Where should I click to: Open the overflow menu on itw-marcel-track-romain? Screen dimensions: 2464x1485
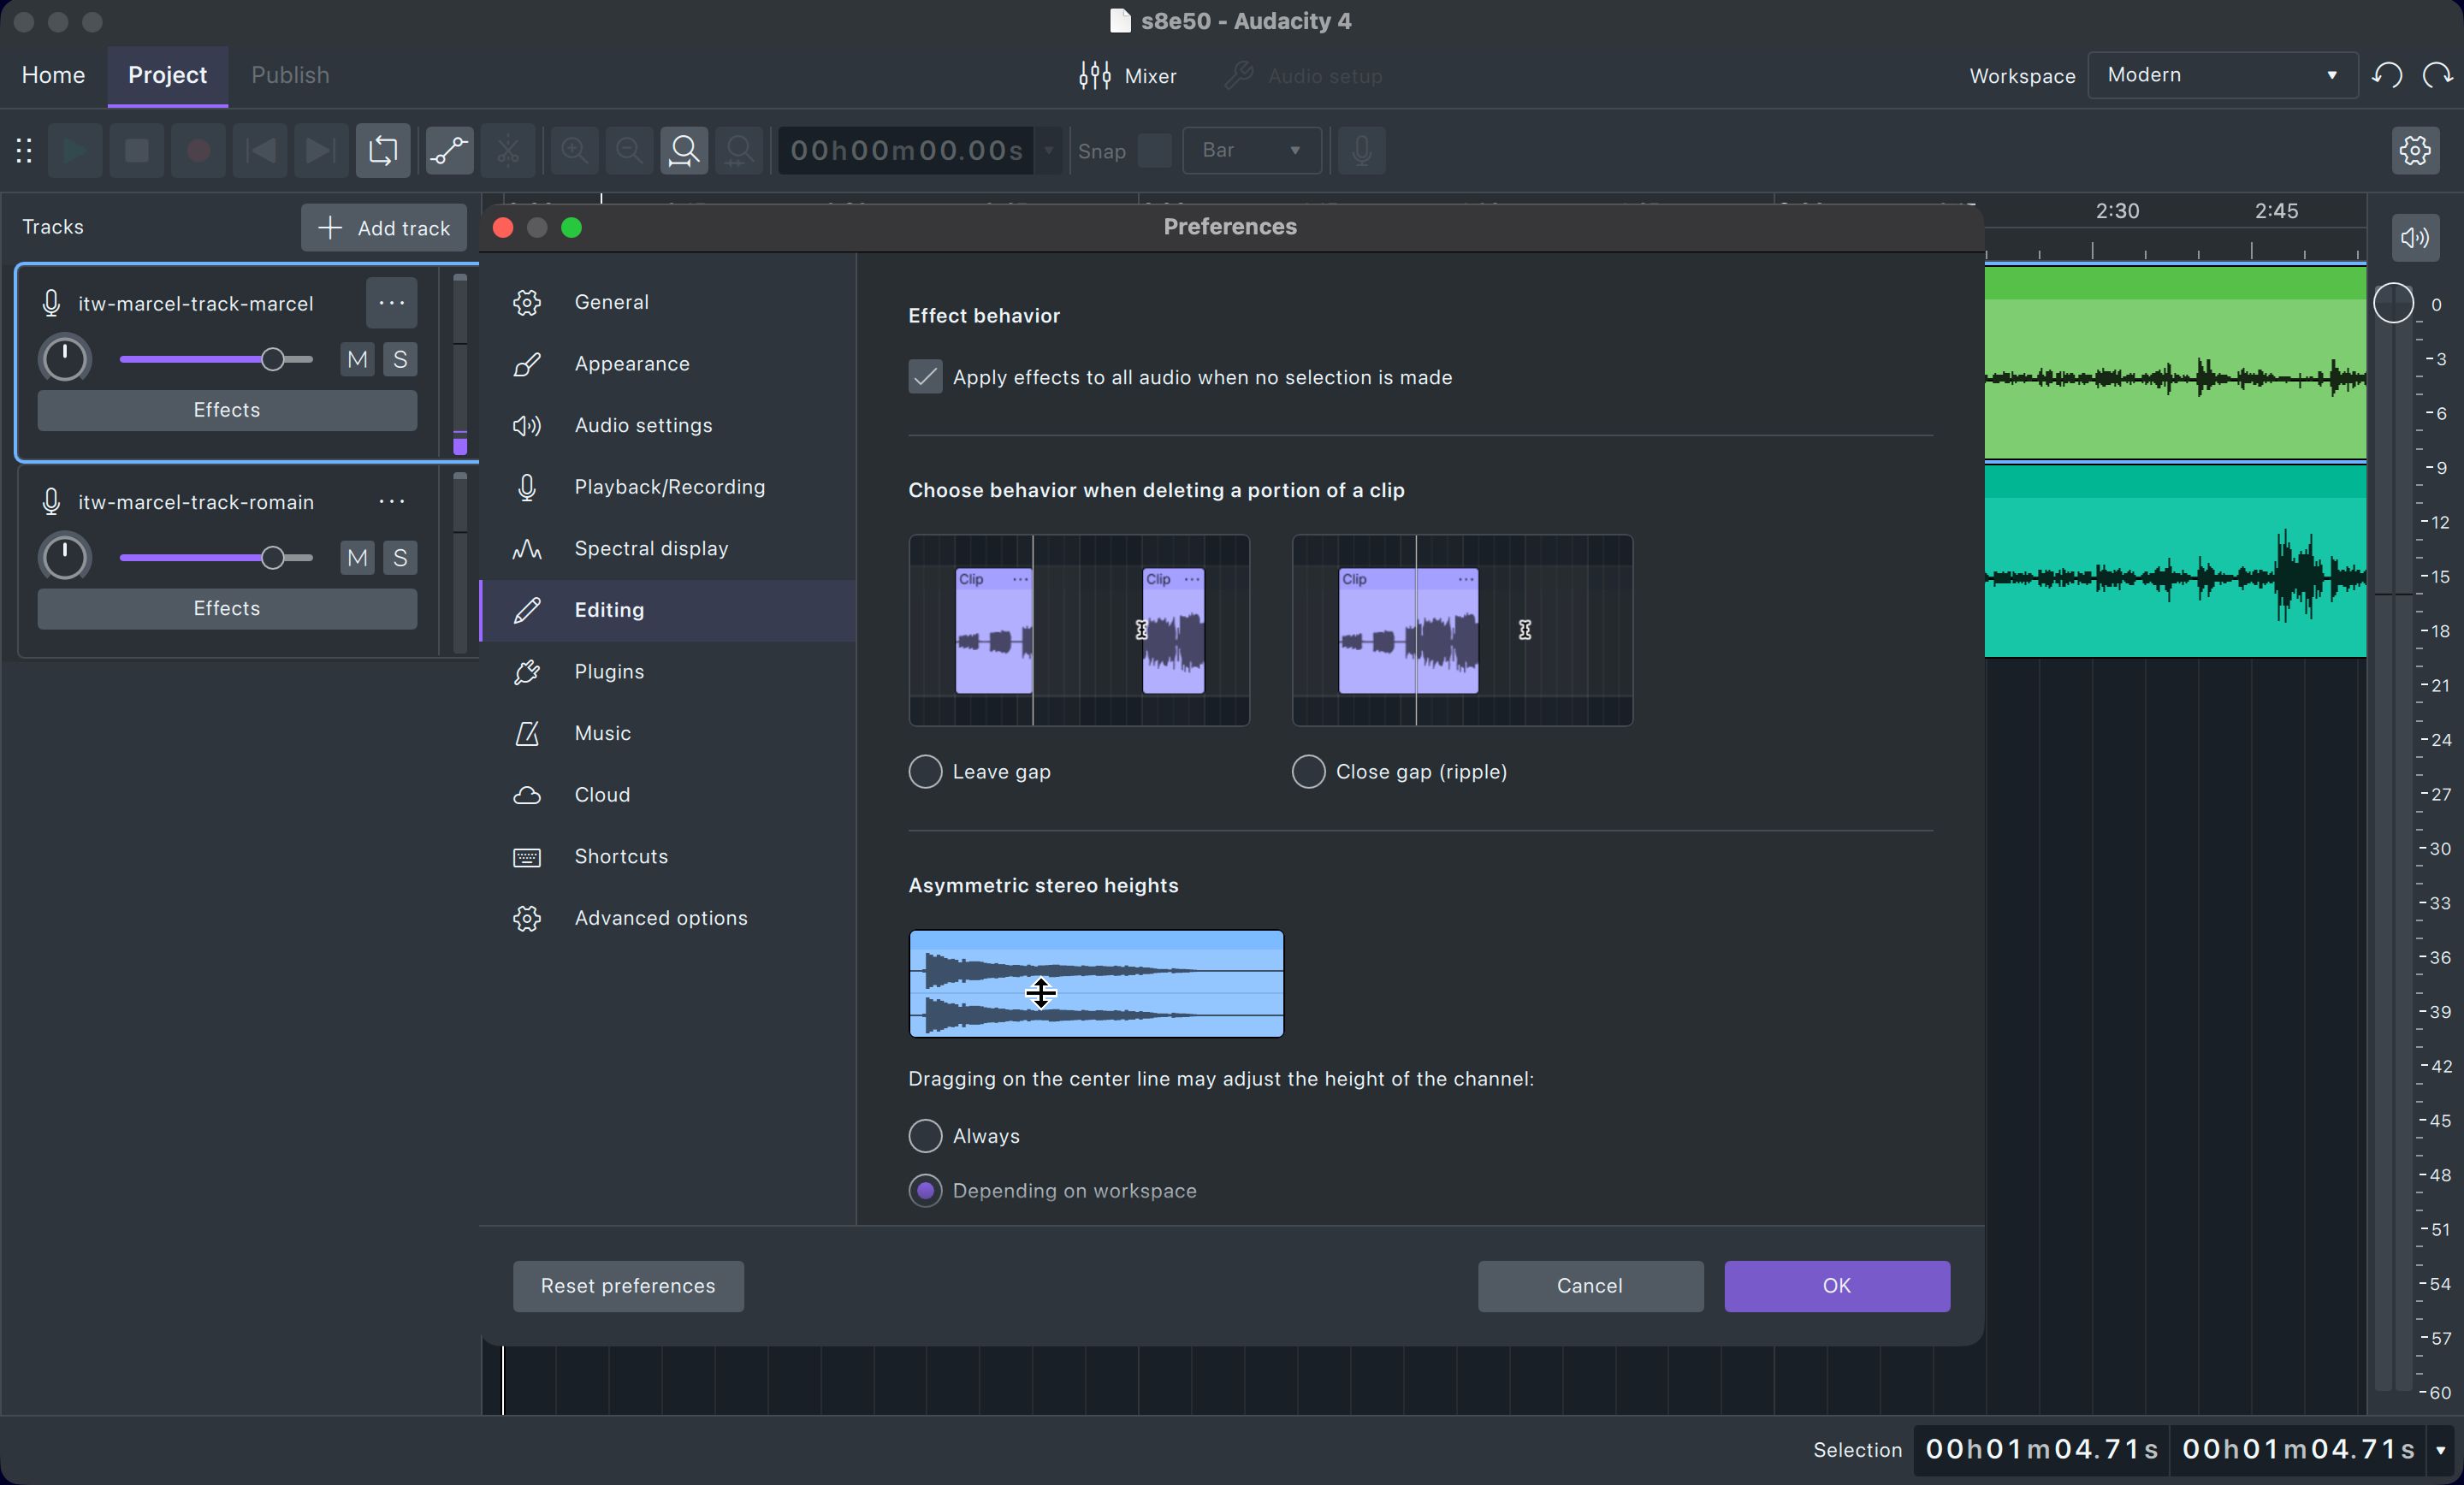[x=391, y=501]
